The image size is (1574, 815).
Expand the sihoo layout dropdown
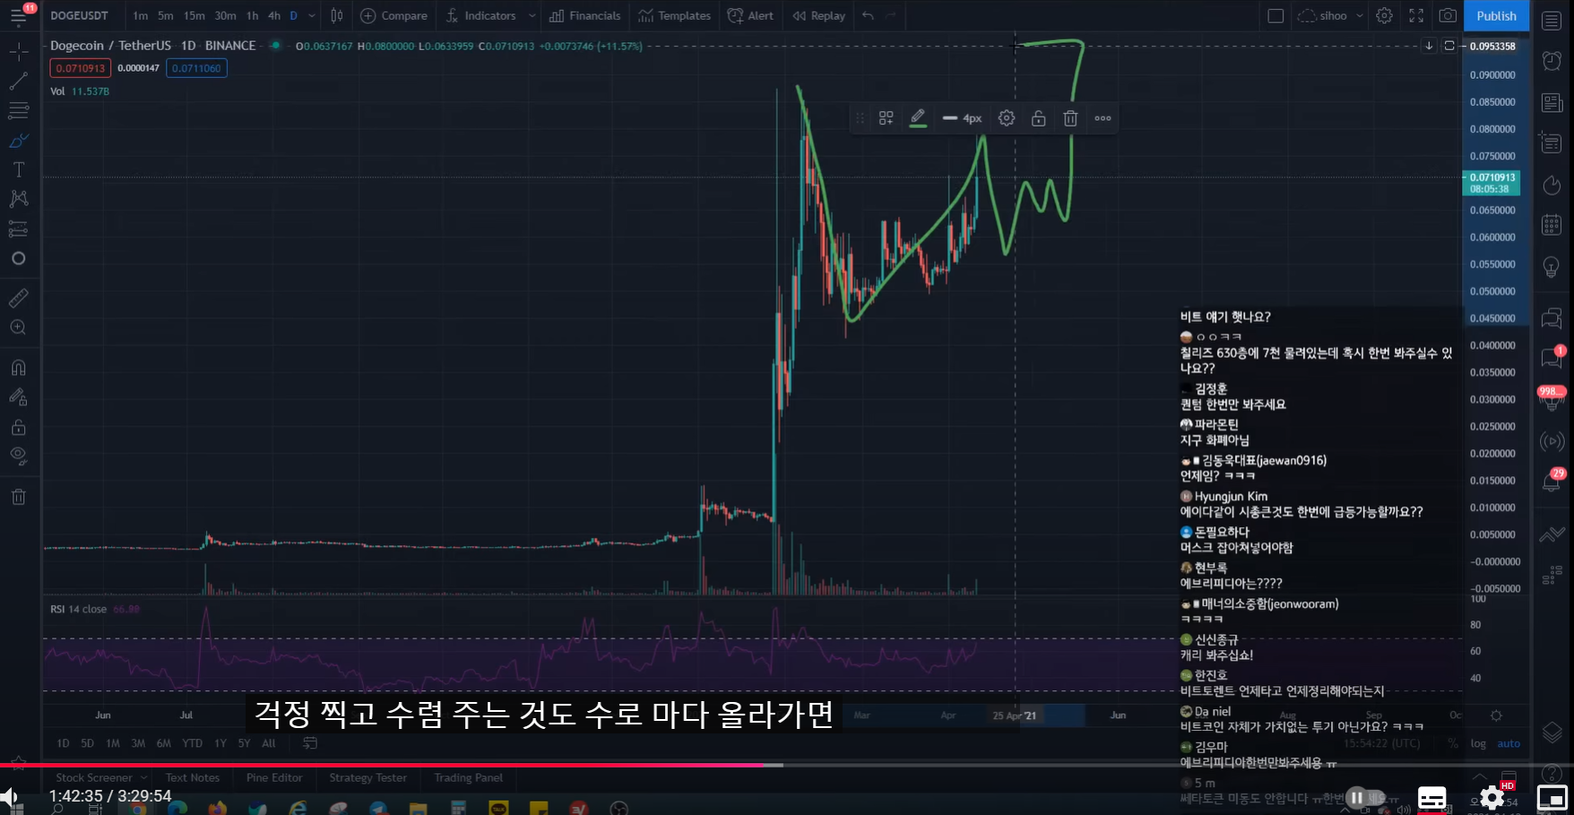pos(1359,15)
